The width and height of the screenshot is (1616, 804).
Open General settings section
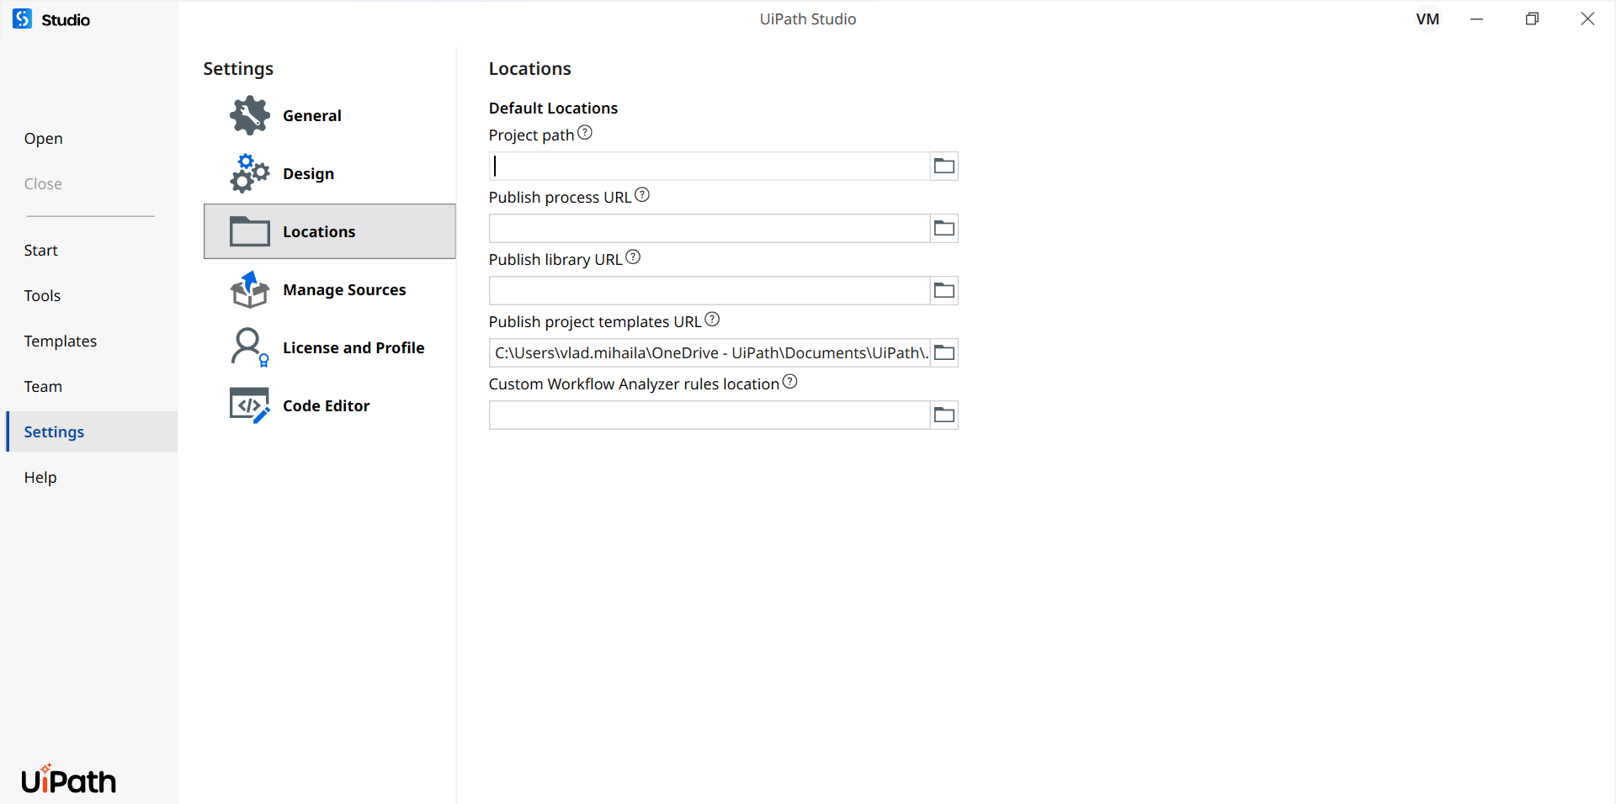(311, 116)
